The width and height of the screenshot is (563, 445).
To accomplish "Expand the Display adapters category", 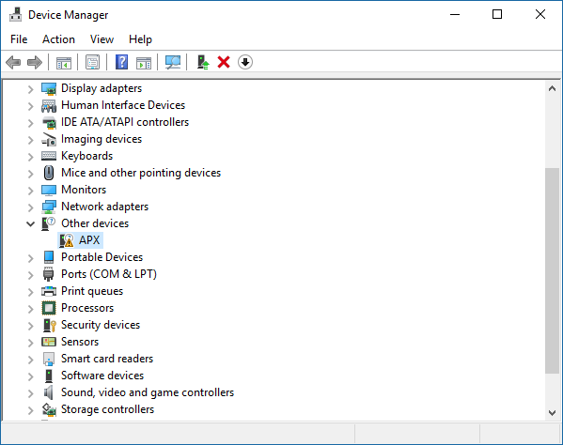I will click(x=30, y=89).
